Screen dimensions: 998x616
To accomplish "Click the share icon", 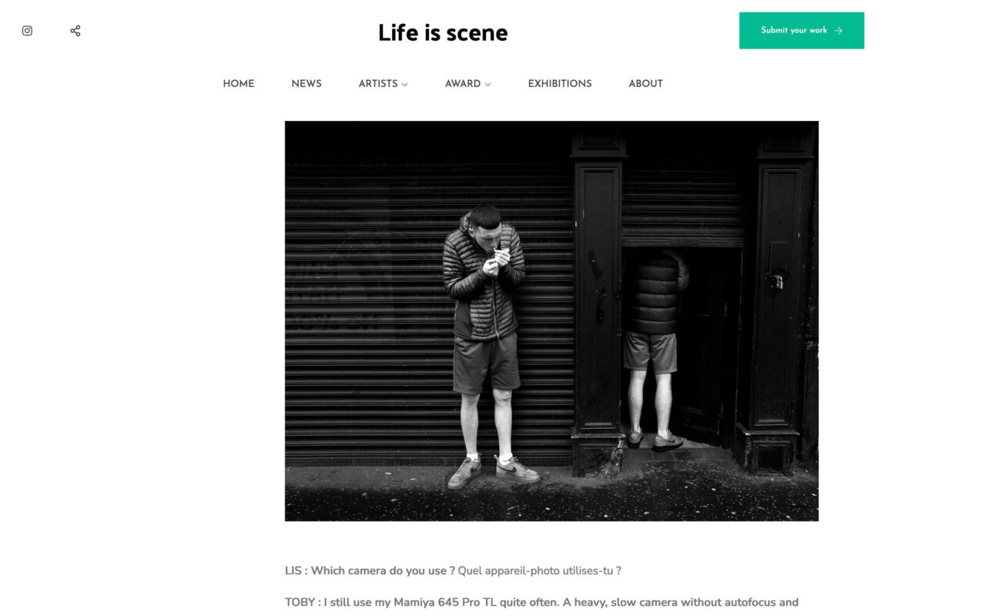I will point(75,31).
